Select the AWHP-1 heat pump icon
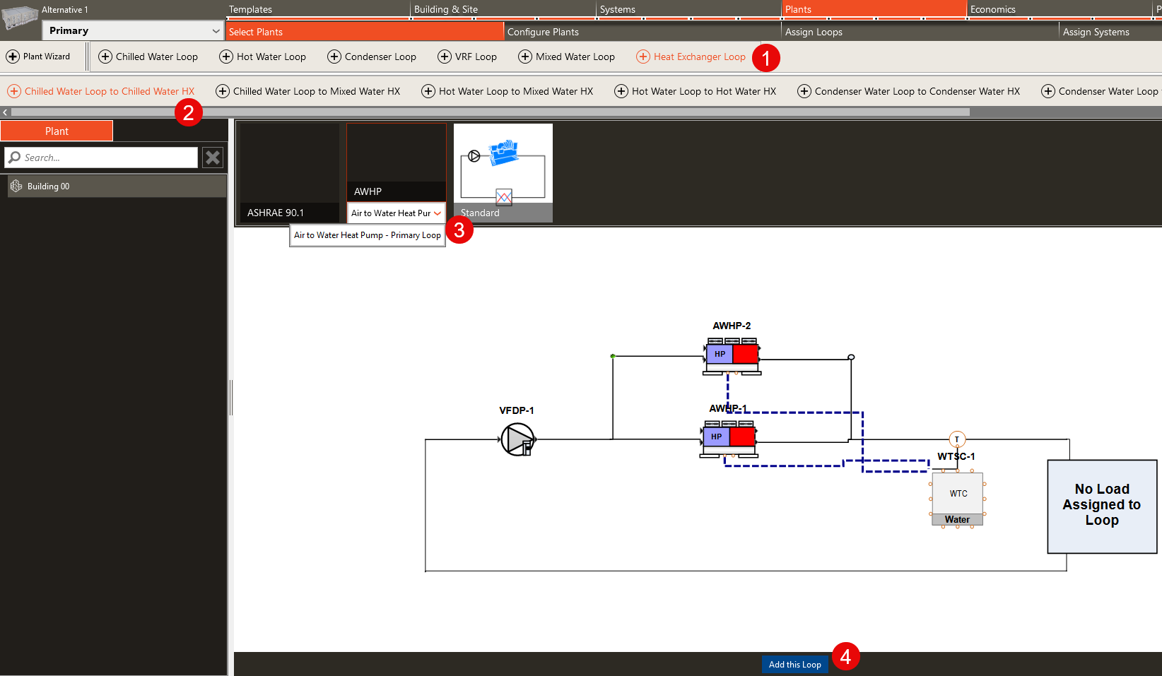This screenshot has height=676, width=1162. tap(729, 437)
